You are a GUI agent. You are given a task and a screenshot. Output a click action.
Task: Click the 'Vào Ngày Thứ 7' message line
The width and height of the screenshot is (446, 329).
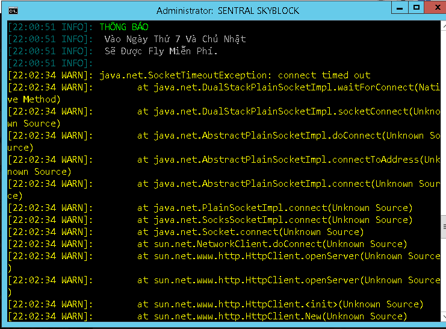(x=175, y=39)
